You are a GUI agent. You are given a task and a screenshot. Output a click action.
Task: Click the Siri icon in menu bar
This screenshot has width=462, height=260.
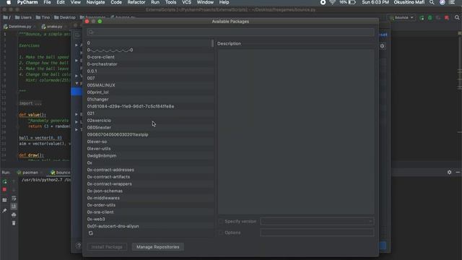(443, 2)
